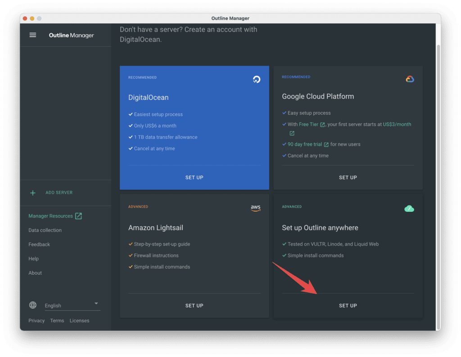Click 'Tested on VULTR, Linode, and Liquid Web'
This screenshot has width=461, height=357.
pos(333,244)
